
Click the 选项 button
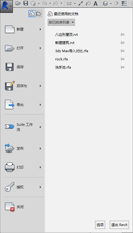point(100,225)
